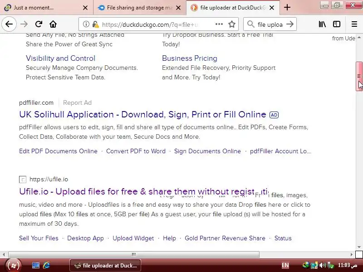This screenshot has width=363, height=272.
Task: Click the 11:03 taskbar clock
Action: [348, 265]
